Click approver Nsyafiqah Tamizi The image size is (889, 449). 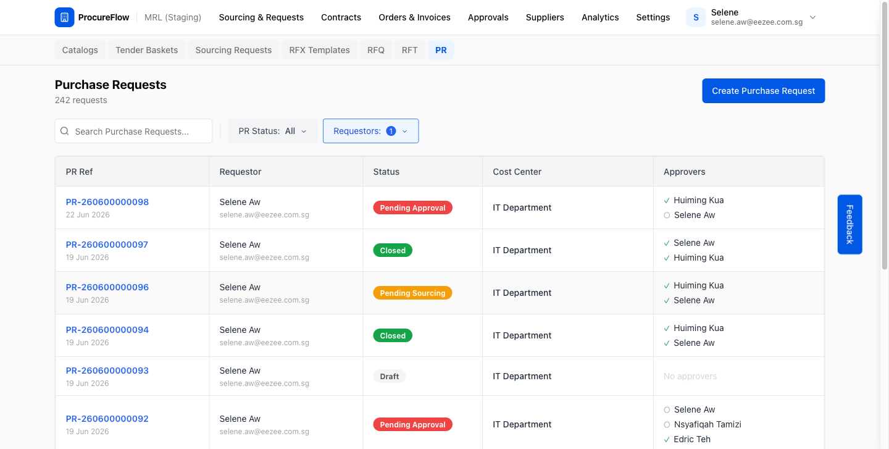pyautogui.click(x=707, y=424)
